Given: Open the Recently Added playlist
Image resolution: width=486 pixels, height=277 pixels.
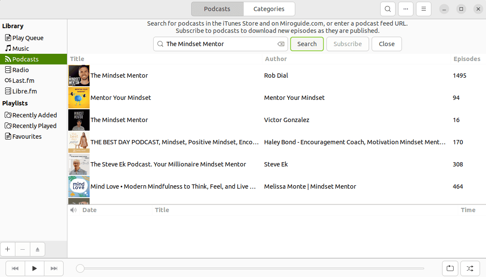Looking at the screenshot, I should tap(35, 115).
